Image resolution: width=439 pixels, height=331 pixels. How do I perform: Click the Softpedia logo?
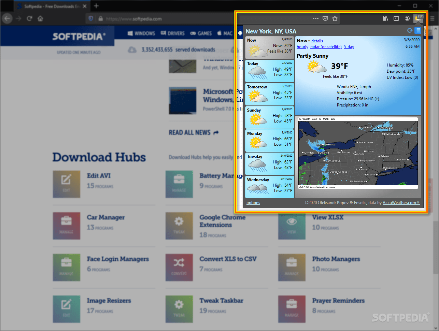coord(79,36)
